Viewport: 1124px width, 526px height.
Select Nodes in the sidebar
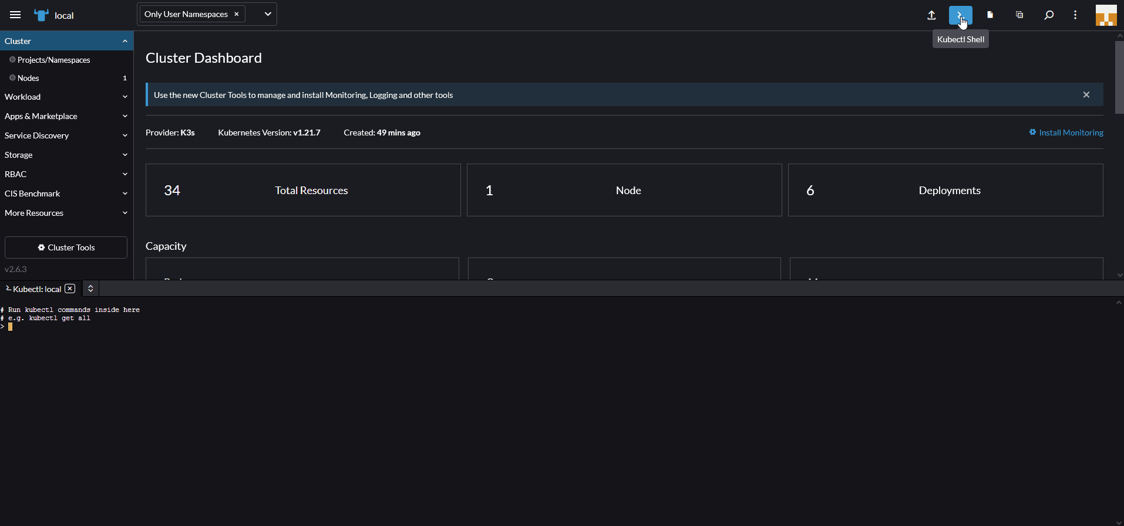(x=28, y=78)
